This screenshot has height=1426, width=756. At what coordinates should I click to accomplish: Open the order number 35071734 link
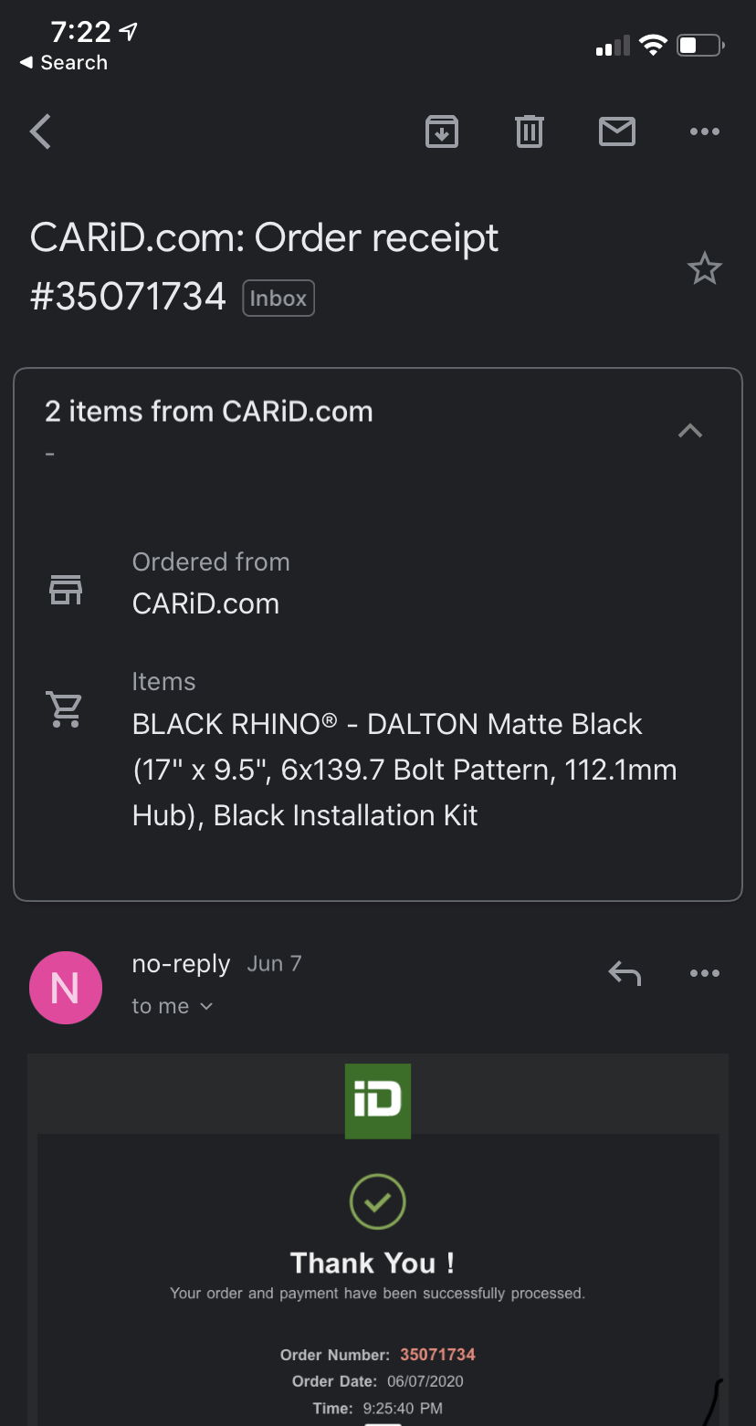pos(437,1355)
